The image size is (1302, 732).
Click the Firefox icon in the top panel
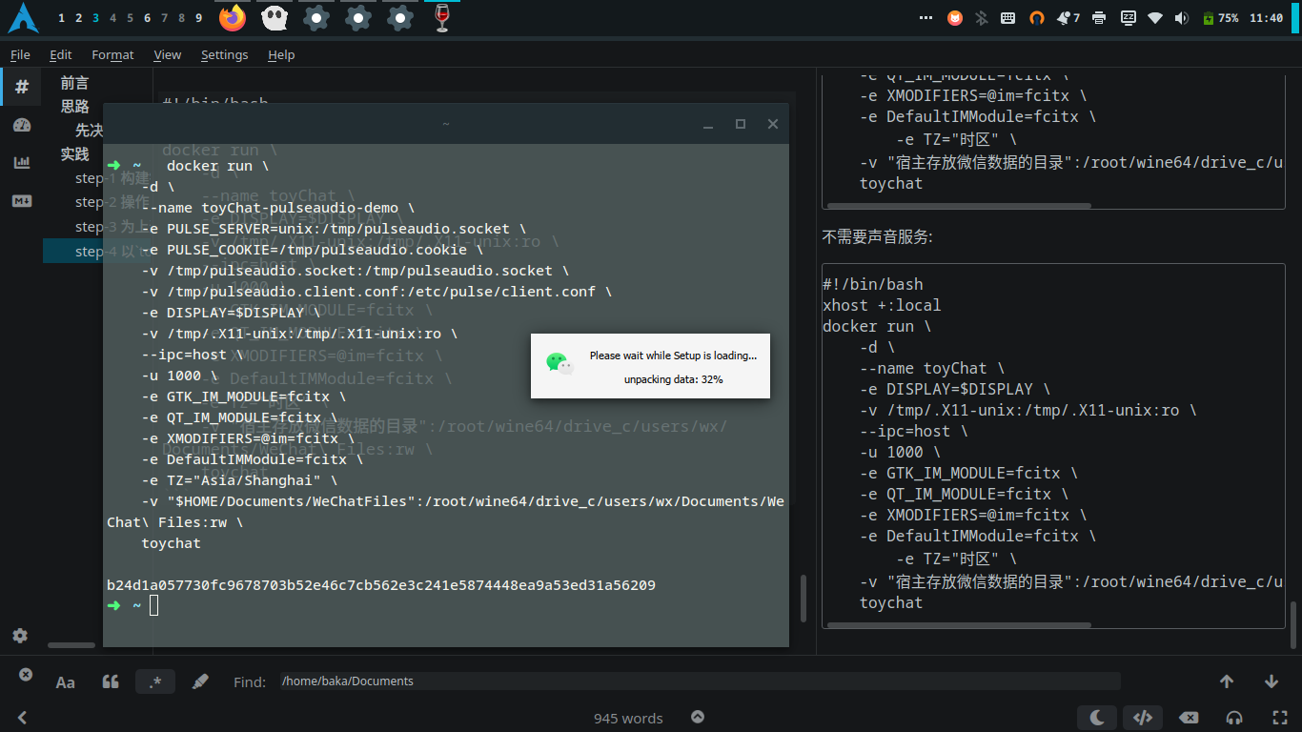tap(232, 17)
